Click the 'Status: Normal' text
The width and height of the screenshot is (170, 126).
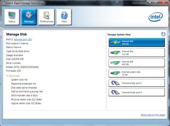point(14,47)
